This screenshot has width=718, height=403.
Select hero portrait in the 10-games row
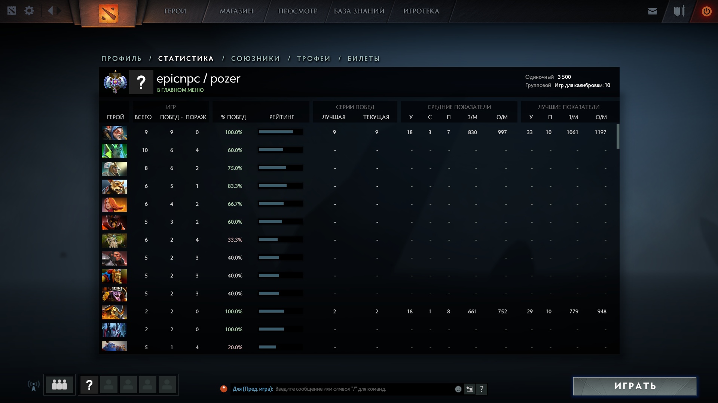114,151
